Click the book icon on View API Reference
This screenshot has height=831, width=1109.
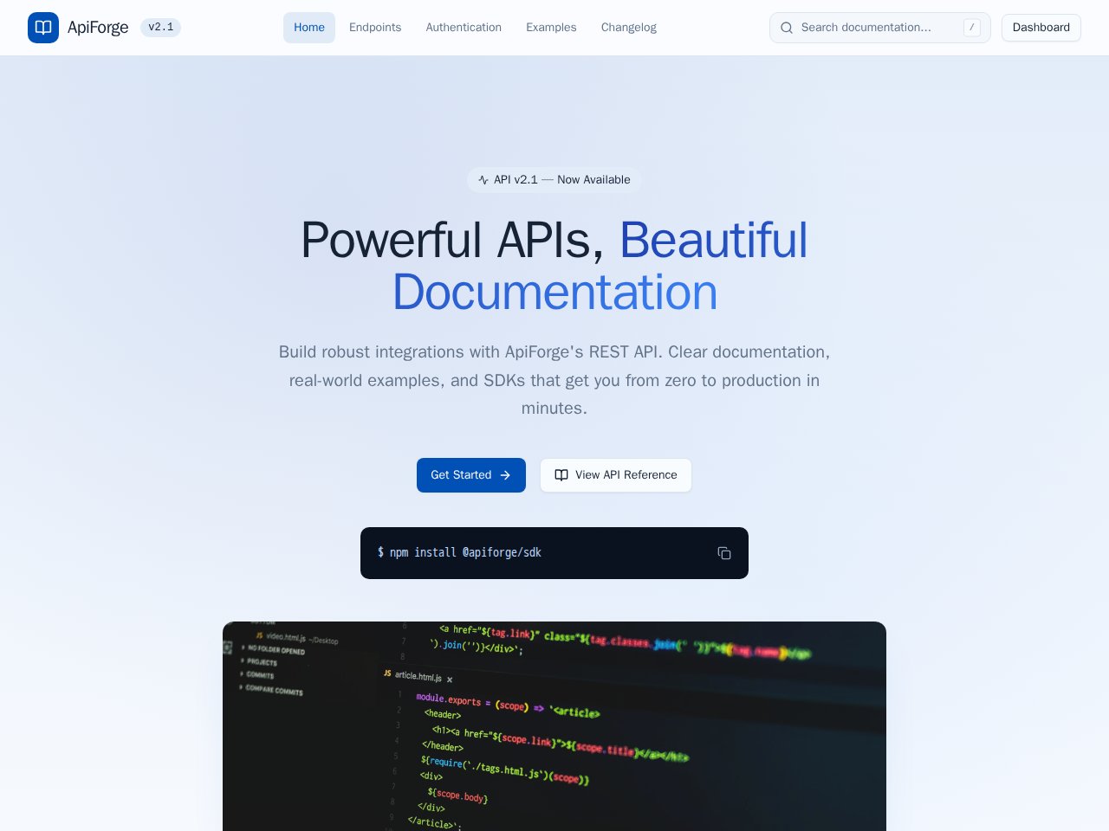click(x=561, y=475)
